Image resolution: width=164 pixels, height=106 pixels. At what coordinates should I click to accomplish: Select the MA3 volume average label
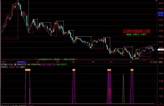62,65
